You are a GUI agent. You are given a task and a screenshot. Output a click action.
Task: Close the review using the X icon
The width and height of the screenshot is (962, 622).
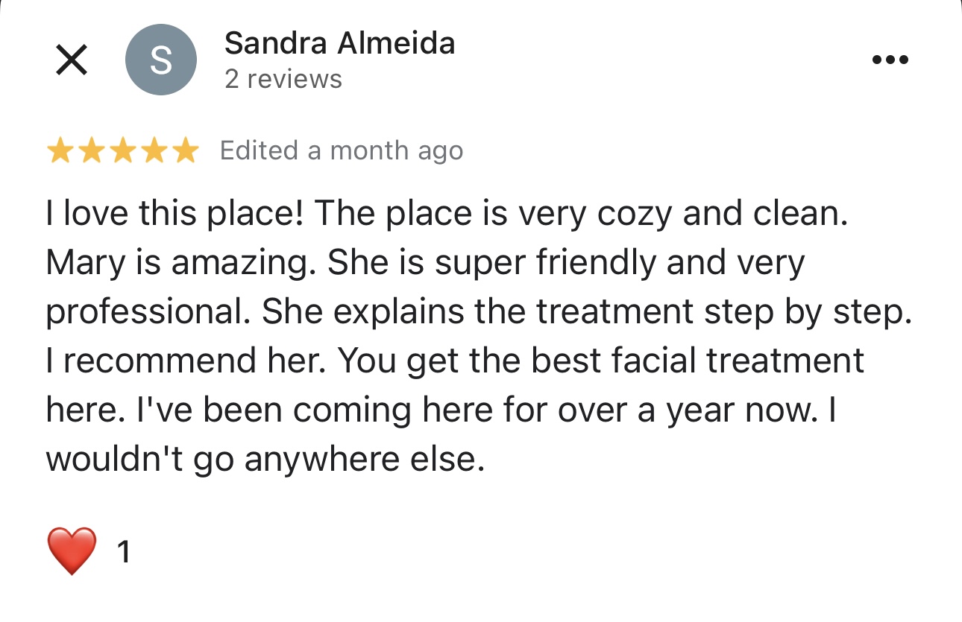72,60
